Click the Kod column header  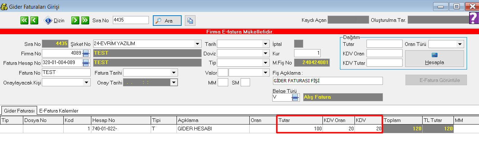coord(77,120)
